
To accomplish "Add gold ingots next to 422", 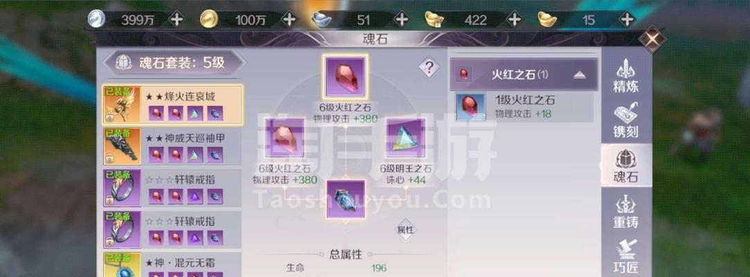I will [x=514, y=19].
